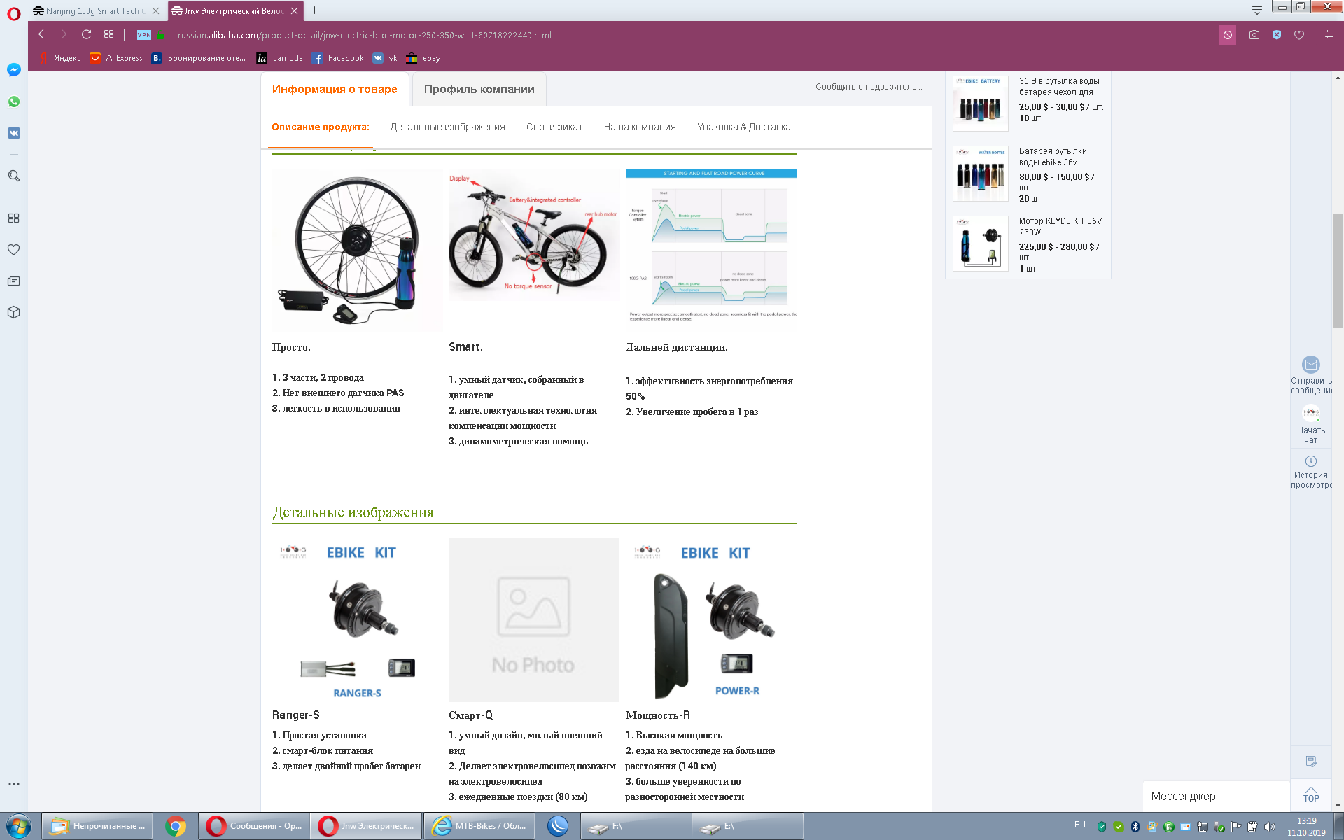
Task: Switch to MTB-Bikes Internet Explorer window
Action: click(x=479, y=826)
